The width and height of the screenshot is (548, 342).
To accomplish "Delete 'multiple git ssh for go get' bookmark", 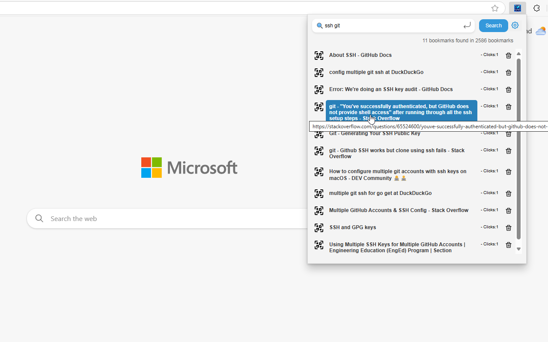I will pos(509,194).
